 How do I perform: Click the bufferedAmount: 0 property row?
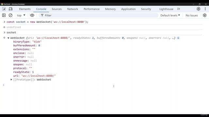pos(26,45)
